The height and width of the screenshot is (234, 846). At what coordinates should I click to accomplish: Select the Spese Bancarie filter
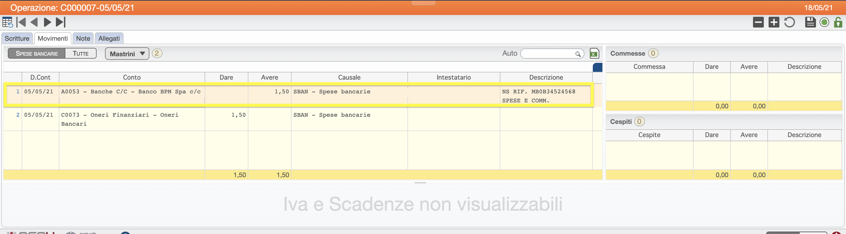(37, 54)
